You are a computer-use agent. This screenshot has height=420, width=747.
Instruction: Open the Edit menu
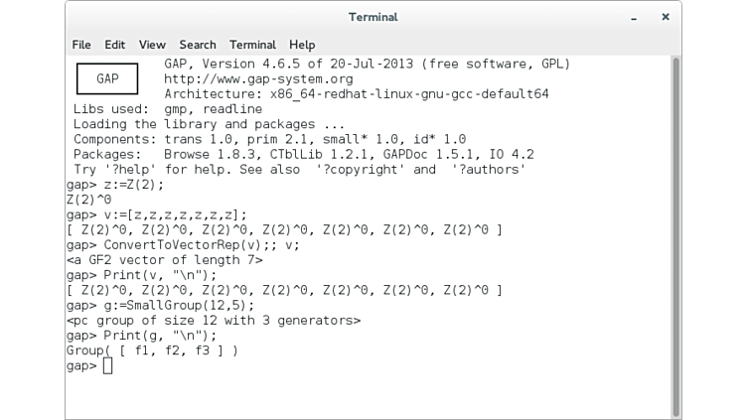click(115, 45)
